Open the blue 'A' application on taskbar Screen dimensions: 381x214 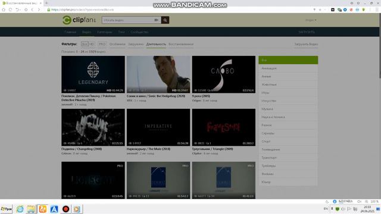(x=54, y=209)
